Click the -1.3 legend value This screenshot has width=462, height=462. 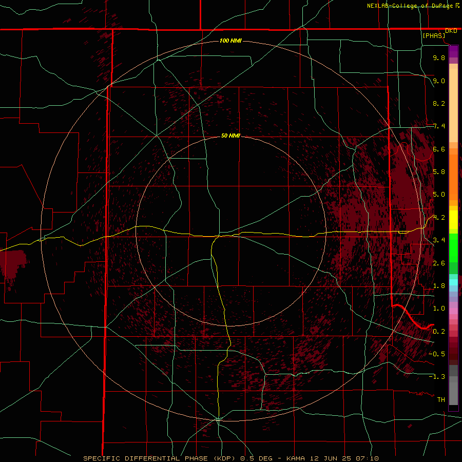tap(437, 377)
